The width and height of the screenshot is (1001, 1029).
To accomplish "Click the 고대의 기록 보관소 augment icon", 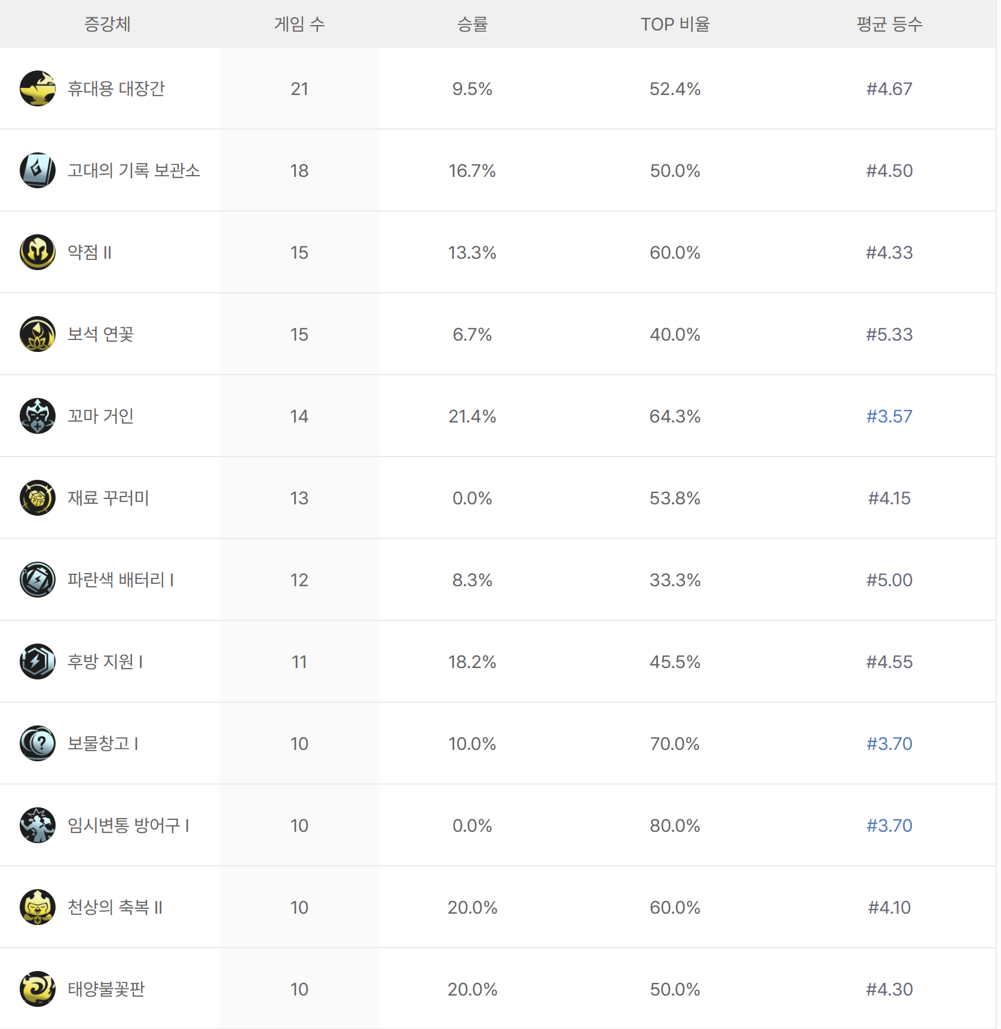I will (38, 170).
